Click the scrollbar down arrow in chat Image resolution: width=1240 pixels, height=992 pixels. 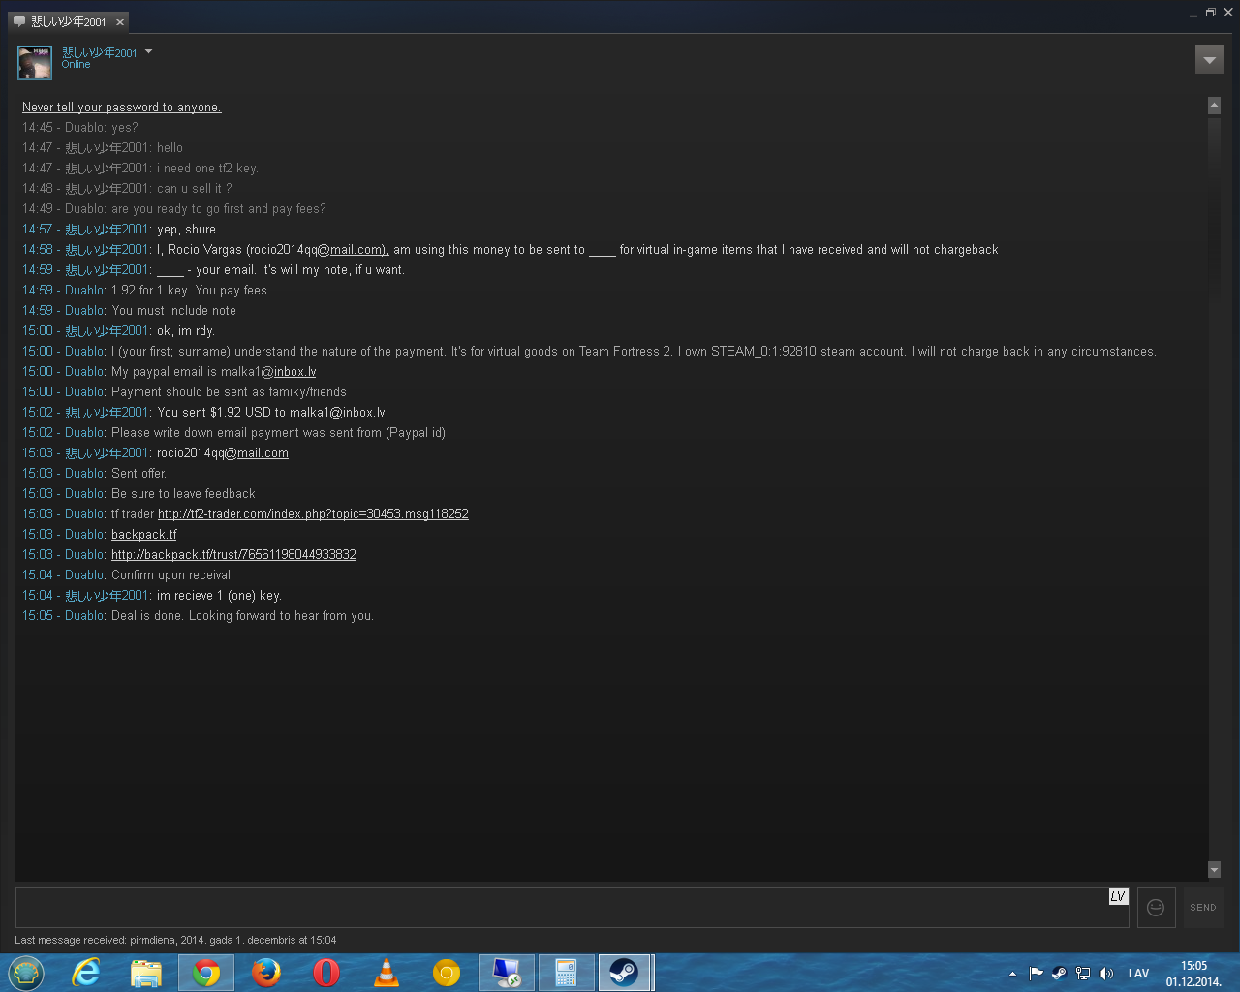(x=1214, y=870)
